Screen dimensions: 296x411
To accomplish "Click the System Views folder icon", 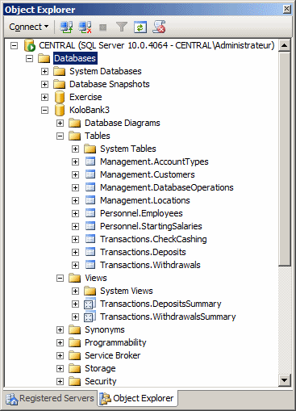I will tap(90, 291).
